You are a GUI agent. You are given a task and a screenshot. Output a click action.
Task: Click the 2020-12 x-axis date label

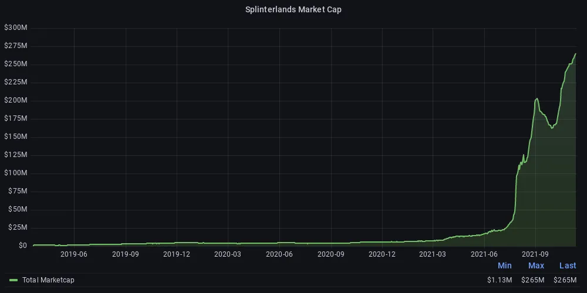pyautogui.click(x=382, y=254)
